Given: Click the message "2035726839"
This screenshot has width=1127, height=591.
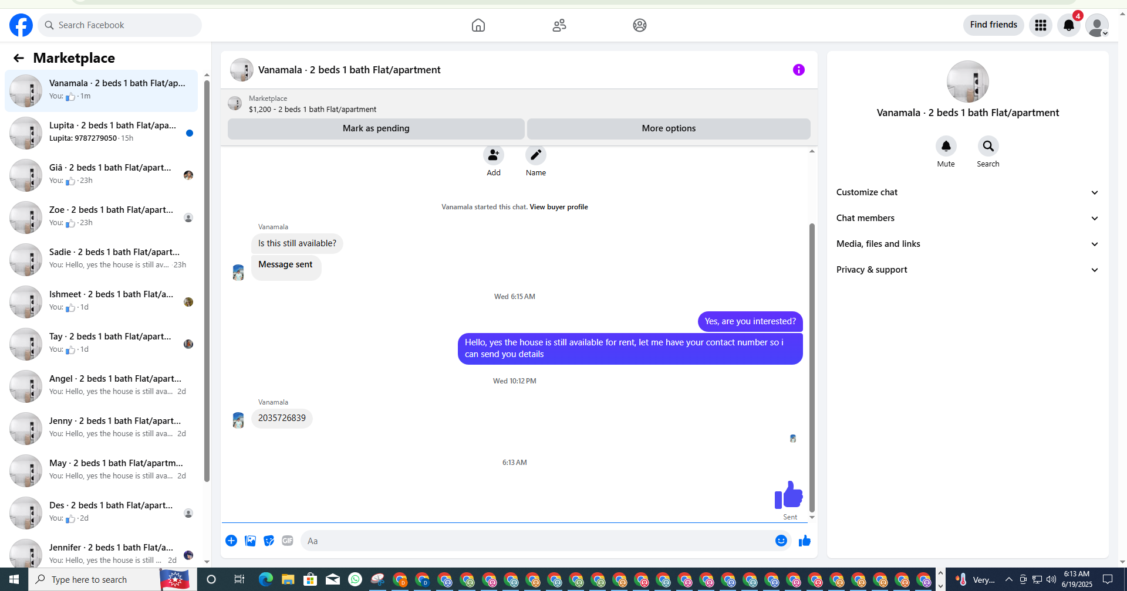Looking at the screenshot, I should pyautogui.click(x=282, y=418).
